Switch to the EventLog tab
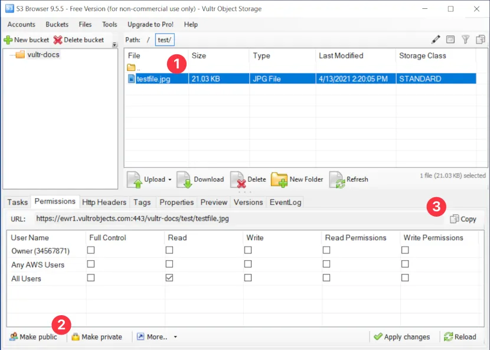 pyautogui.click(x=285, y=202)
